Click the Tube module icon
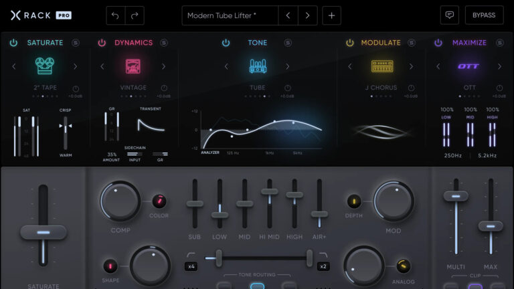This screenshot has height=289, width=514. 258,66
